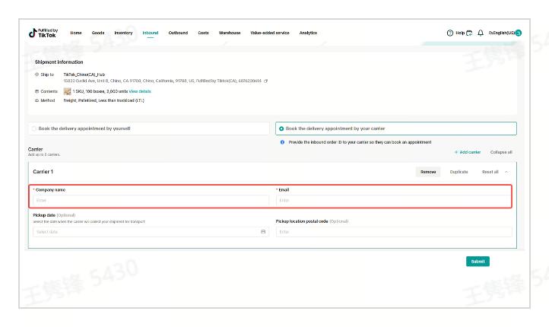Open the Goods menu
Viewport: 549px width, 327px height.
(98, 33)
